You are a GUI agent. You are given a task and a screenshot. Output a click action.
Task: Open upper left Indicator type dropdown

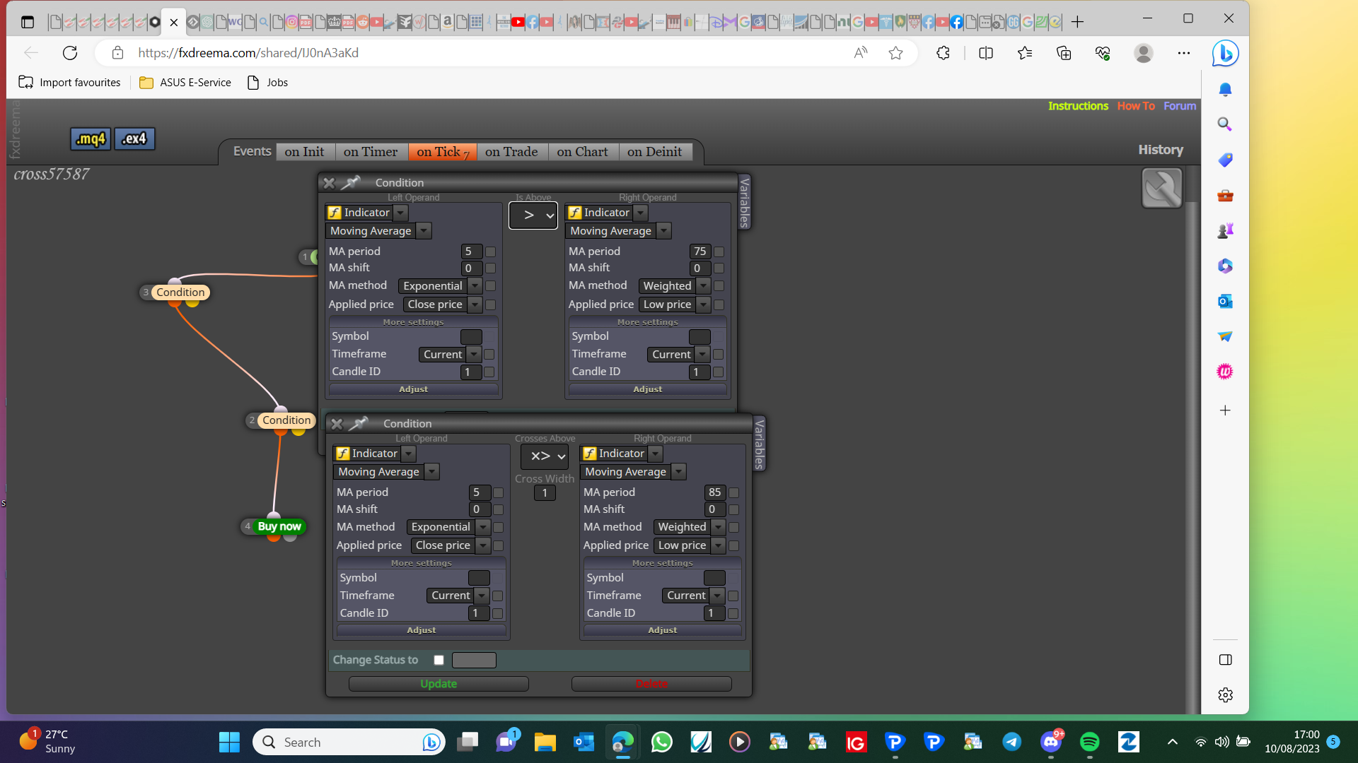pyautogui.click(x=401, y=213)
